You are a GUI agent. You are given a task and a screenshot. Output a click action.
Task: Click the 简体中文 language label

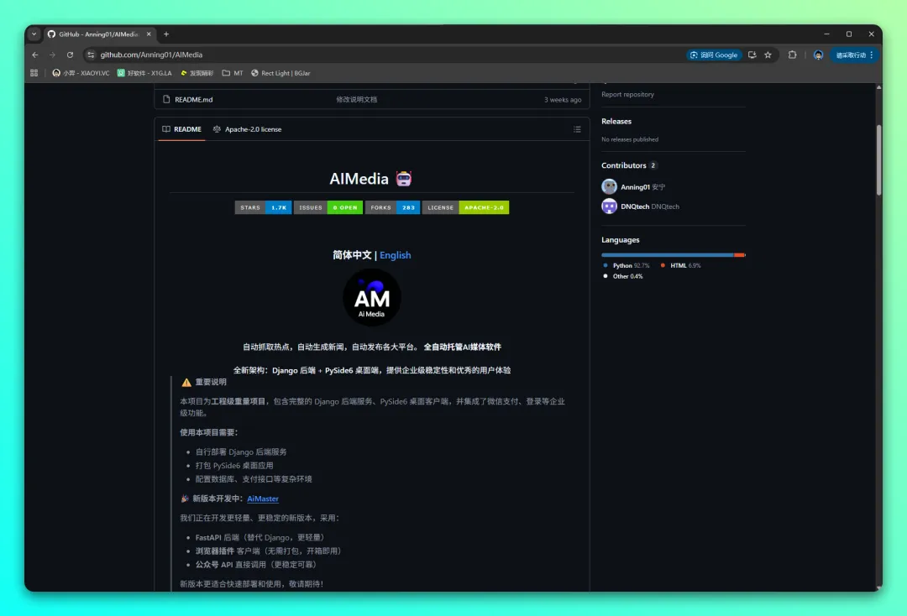352,255
